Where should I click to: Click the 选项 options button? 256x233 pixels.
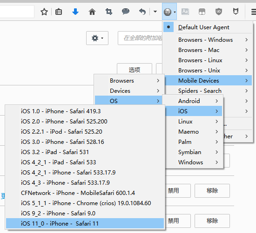pos(135,70)
